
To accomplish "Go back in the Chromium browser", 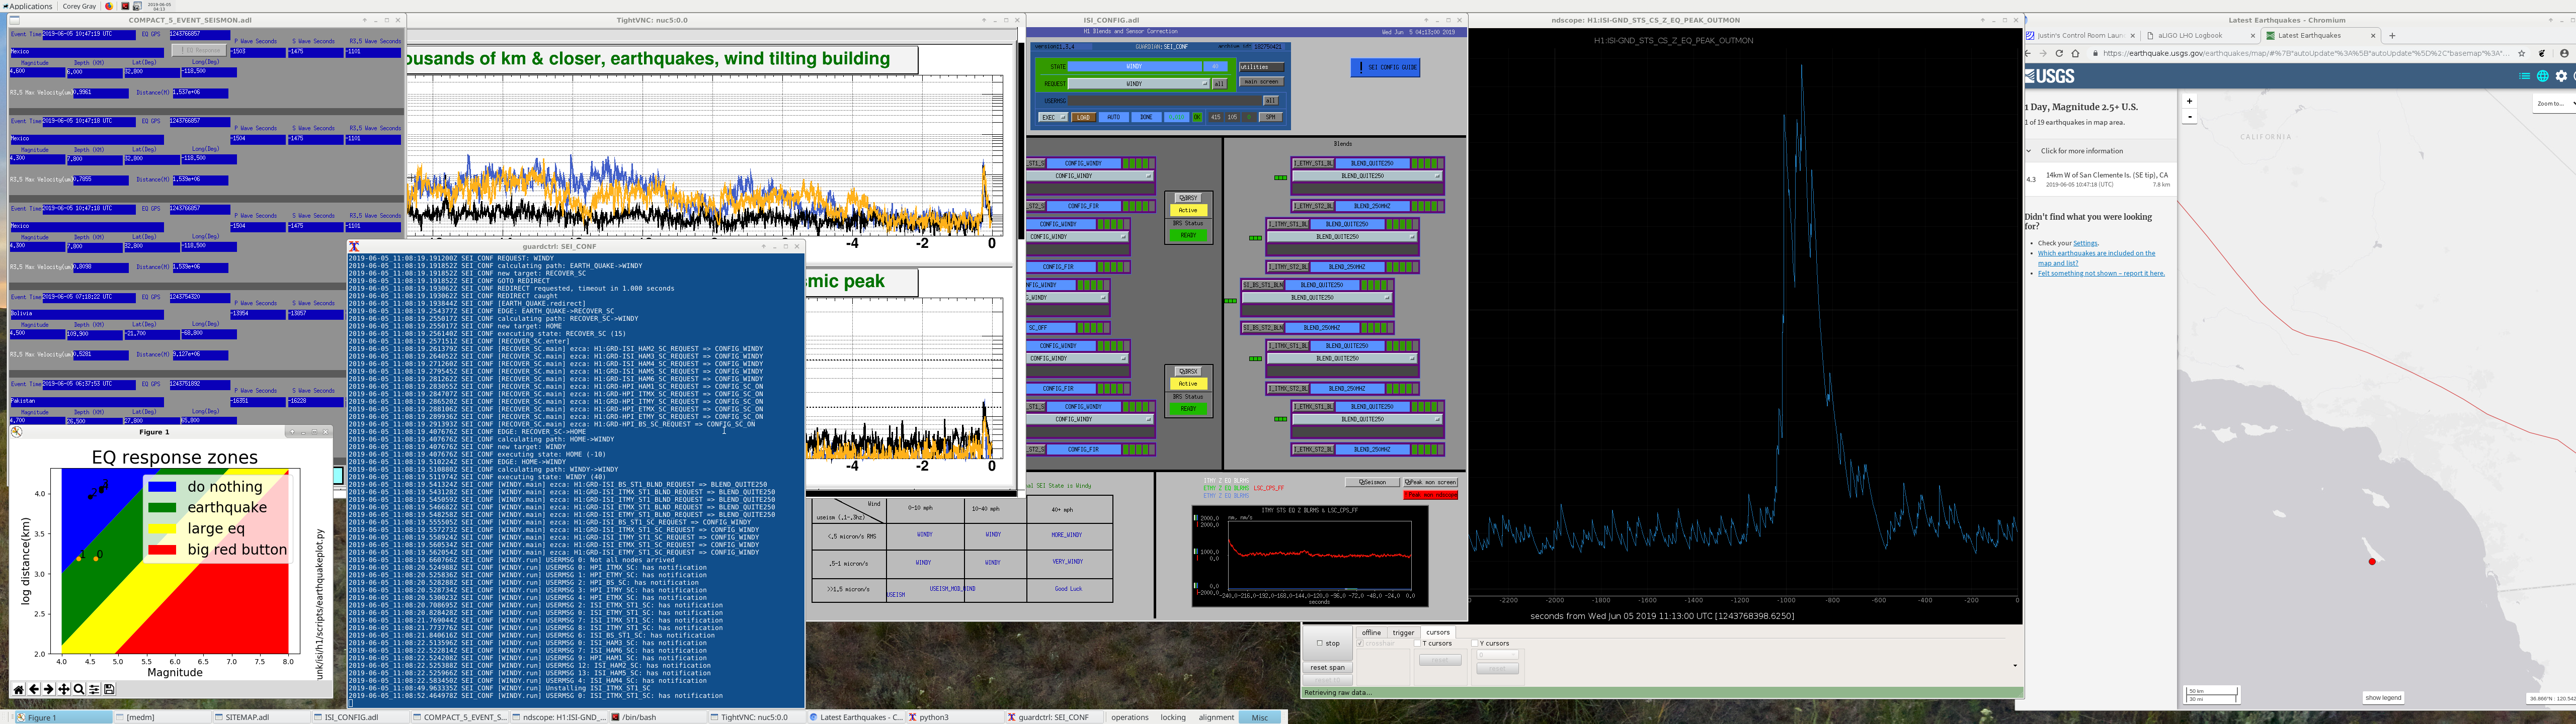I will (2028, 53).
